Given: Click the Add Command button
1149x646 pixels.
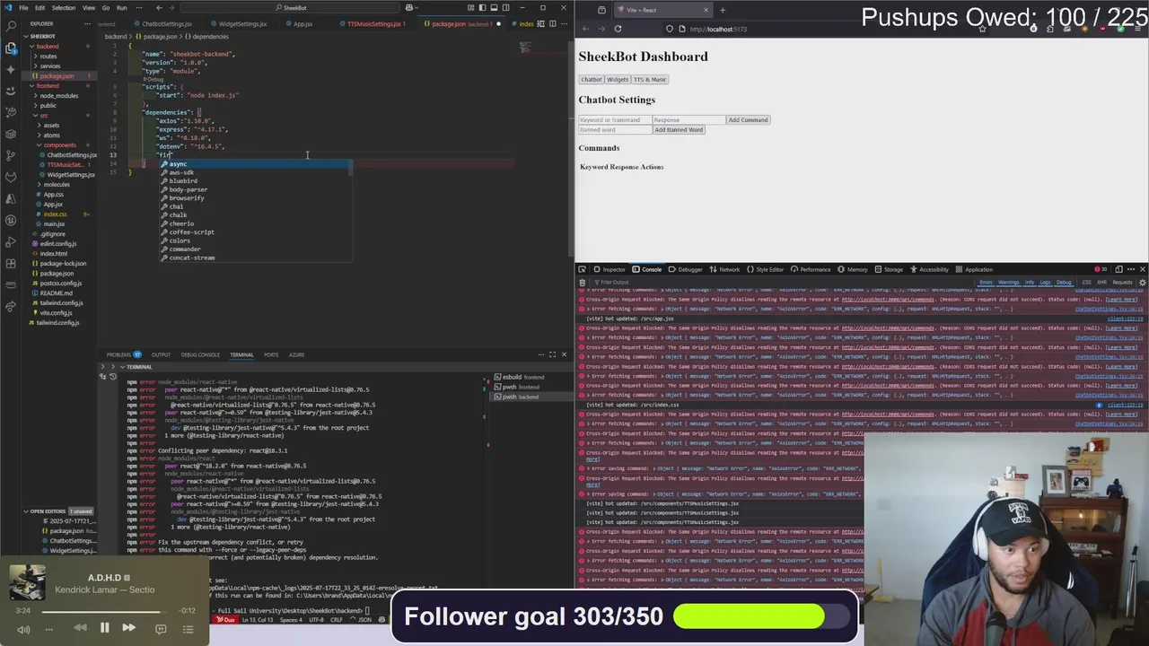Looking at the screenshot, I should point(748,119).
